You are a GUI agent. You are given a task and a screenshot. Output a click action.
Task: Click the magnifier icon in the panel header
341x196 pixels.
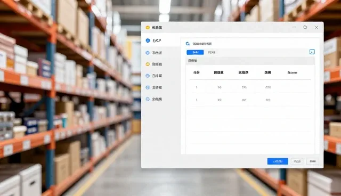tap(188, 44)
